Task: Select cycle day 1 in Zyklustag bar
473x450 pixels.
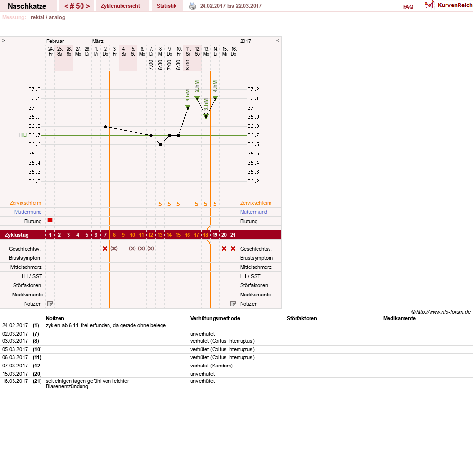Action: [50, 235]
